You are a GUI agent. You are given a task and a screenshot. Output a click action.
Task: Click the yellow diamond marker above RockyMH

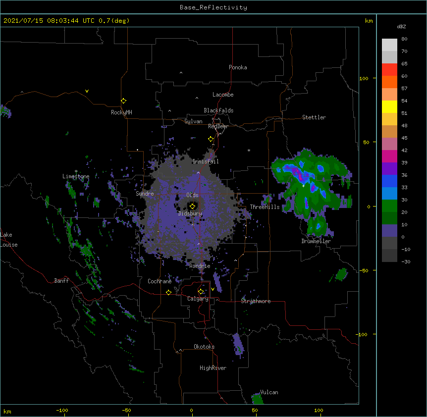[123, 101]
